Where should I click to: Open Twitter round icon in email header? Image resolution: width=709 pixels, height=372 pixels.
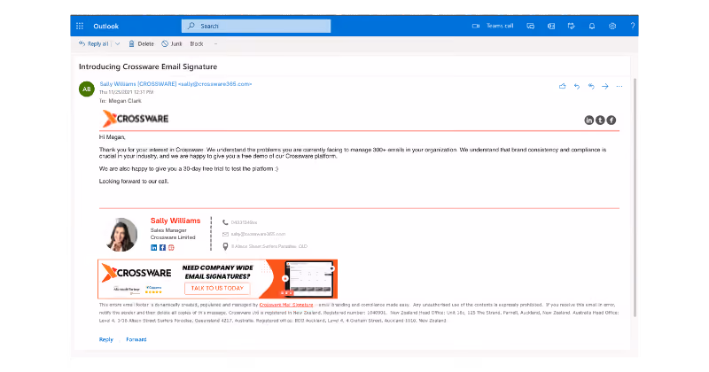(x=600, y=120)
